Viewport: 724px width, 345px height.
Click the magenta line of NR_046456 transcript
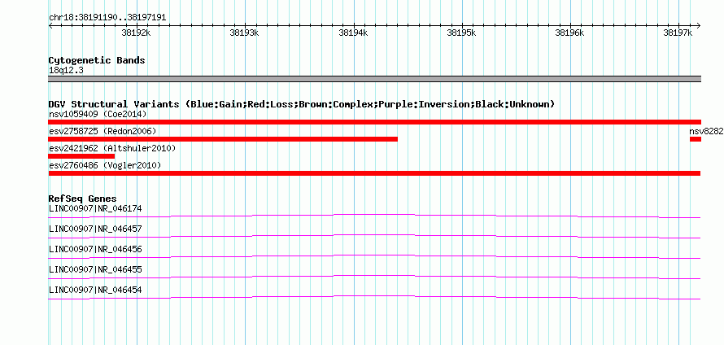click(374, 256)
